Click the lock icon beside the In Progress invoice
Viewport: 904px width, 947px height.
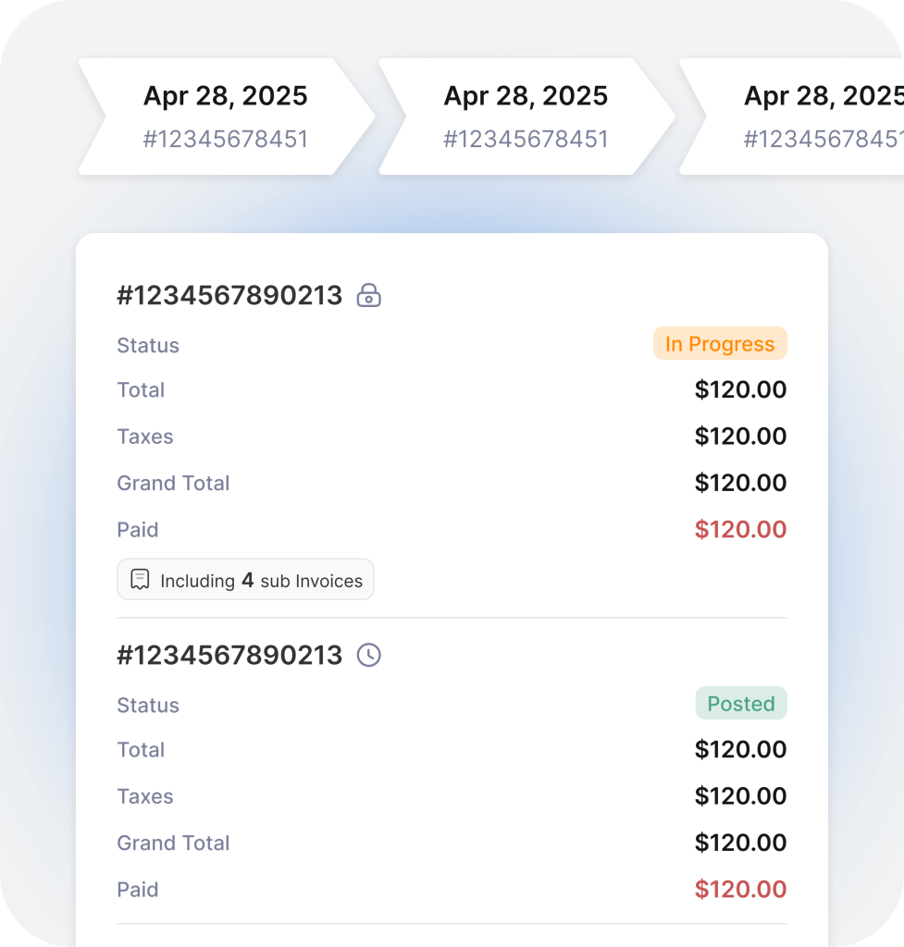(369, 296)
